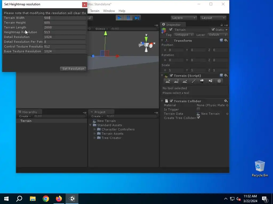Screen dimensions: 273x204
Task: Open Inspector panel options menu icon
Action: click(x=226, y=25)
